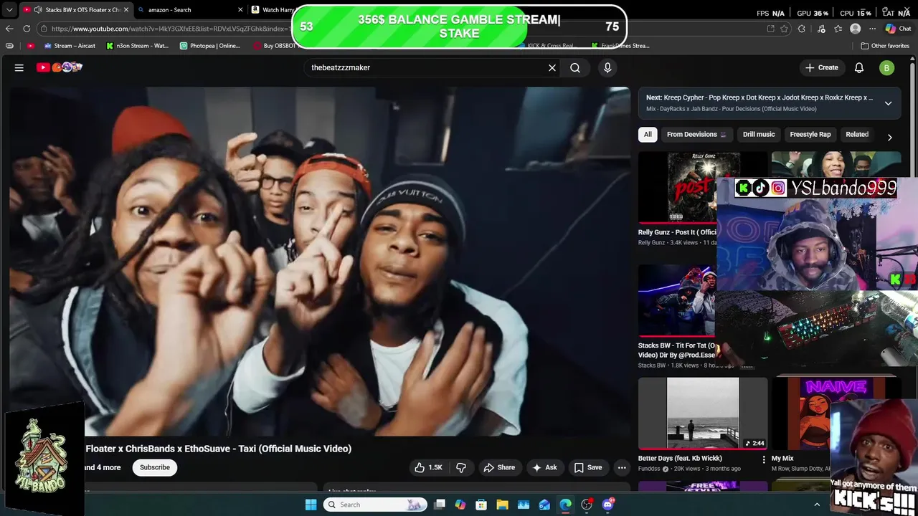
Task: Click the Share button
Action: [499, 467]
